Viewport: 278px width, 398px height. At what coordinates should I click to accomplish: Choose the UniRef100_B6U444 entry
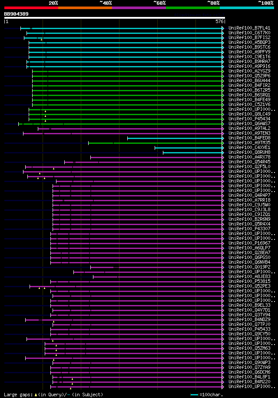click(x=249, y=81)
